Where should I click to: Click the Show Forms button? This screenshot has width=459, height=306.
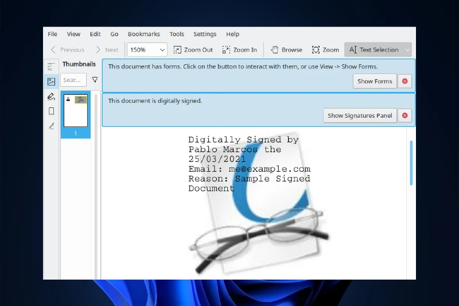pos(374,82)
